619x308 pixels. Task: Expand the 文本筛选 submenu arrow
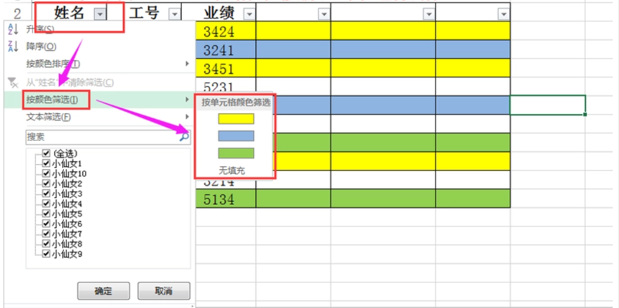pos(187,116)
